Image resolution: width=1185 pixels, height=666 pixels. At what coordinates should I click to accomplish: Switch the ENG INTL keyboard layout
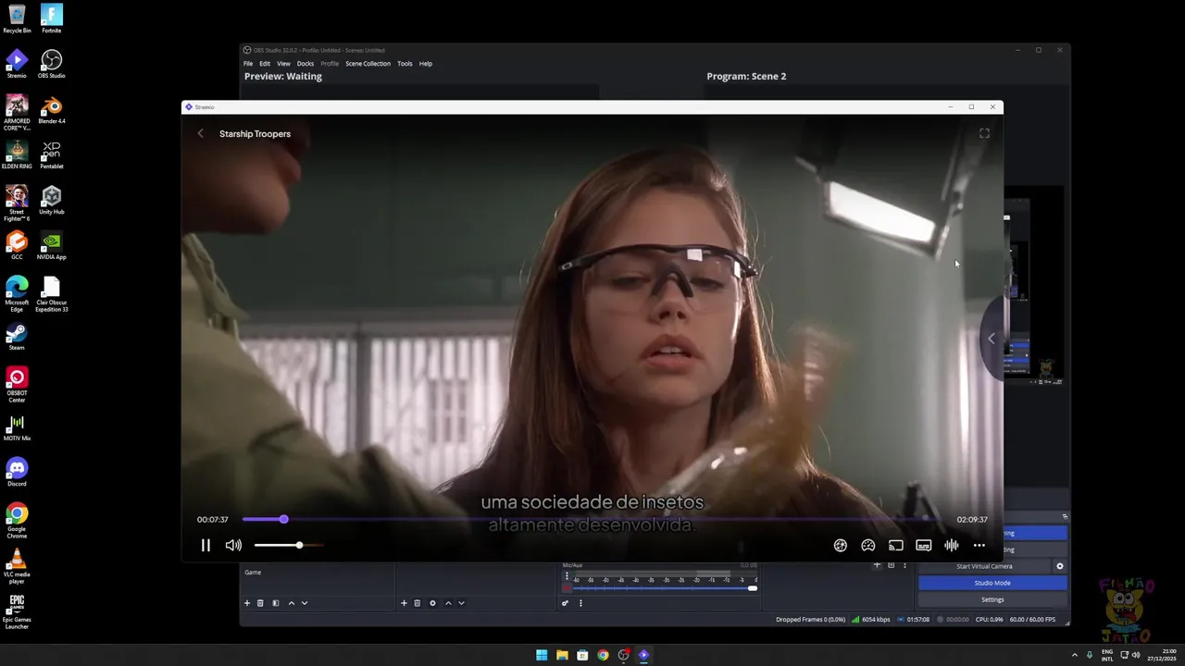pyautogui.click(x=1107, y=655)
